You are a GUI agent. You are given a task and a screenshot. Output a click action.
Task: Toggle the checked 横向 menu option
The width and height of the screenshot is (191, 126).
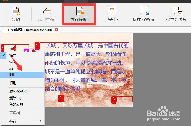[22, 56]
